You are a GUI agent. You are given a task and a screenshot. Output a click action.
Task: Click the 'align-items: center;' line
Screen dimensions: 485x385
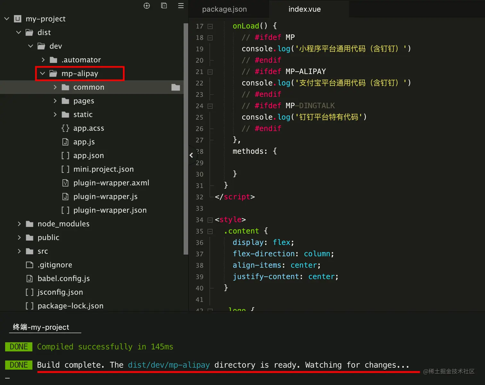[277, 265]
